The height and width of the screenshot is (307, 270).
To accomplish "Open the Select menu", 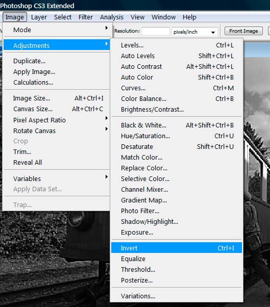I will coord(63,17).
